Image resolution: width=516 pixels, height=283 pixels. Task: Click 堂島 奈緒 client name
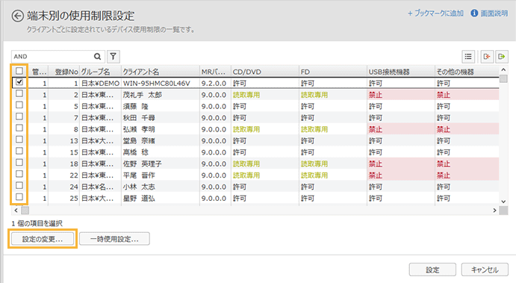point(139,141)
